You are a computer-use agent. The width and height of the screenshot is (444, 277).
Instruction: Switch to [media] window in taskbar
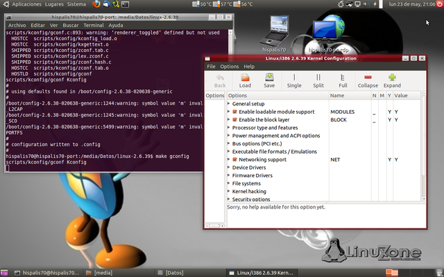(x=99, y=273)
